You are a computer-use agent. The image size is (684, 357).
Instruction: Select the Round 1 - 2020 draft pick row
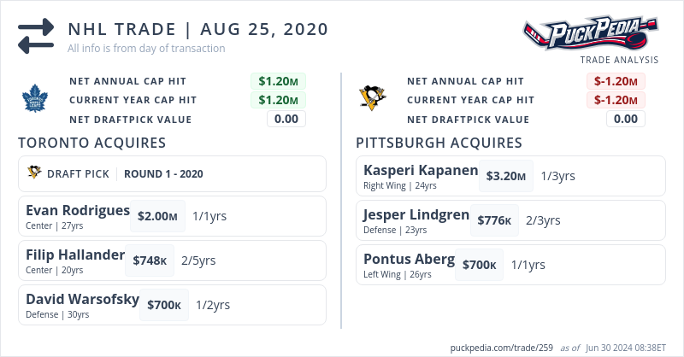[171, 173]
